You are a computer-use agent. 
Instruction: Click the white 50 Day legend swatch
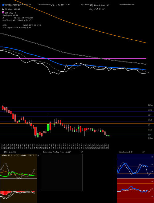(x=3, y=9)
